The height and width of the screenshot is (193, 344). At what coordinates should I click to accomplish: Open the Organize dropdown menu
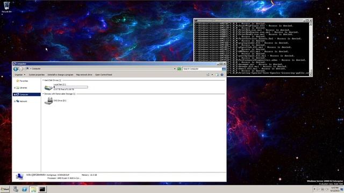(x=20, y=75)
